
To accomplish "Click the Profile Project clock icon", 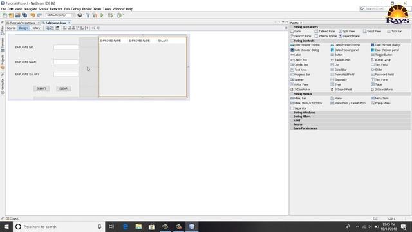I will (119, 15).
